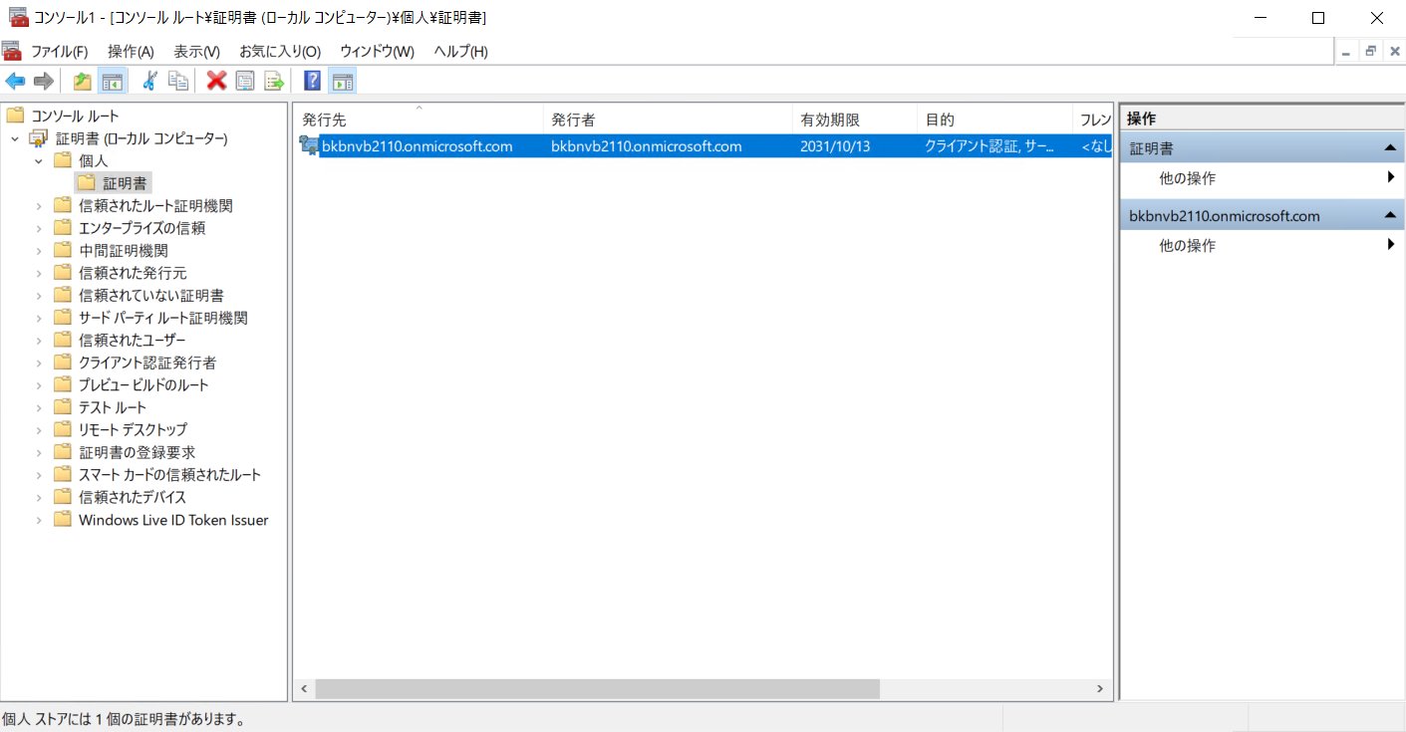Viewport: 1406px width, 732px height.
Task: Select the テスト ルート tree item
Action: (x=113, y=407)
